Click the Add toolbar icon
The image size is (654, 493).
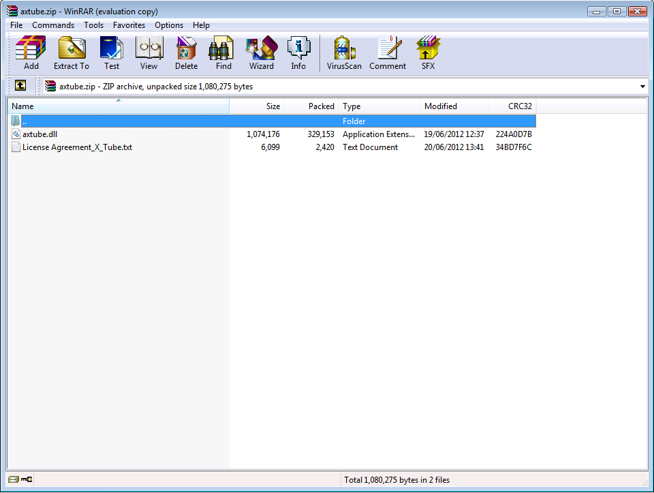(x=31, y=48)
